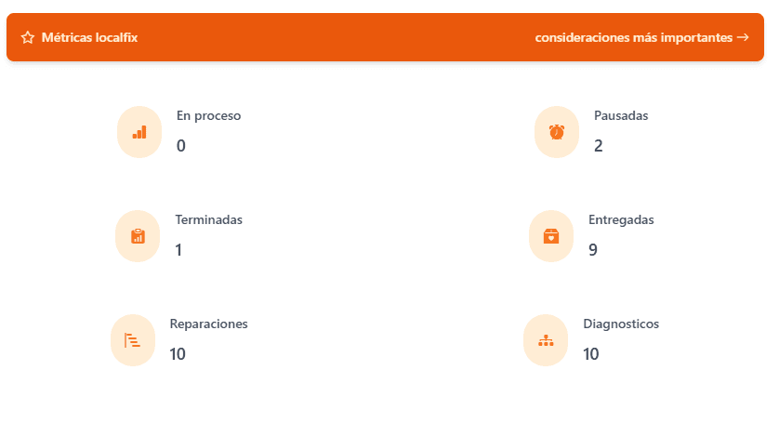779x423 pixels.
Task: Click the Entregadas count of 9
Action: pyautogui.click(x=593, y=250)
